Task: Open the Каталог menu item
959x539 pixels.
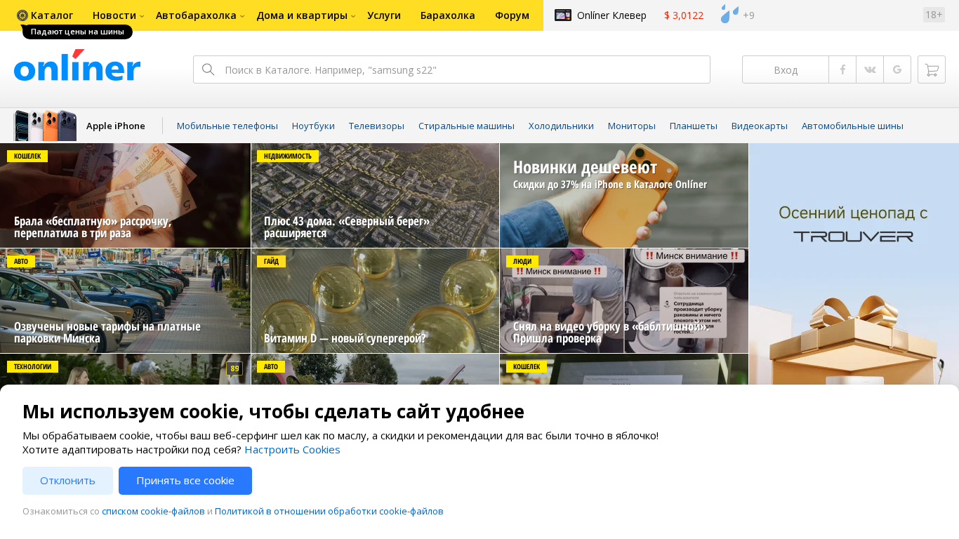Action: [52, 15]
